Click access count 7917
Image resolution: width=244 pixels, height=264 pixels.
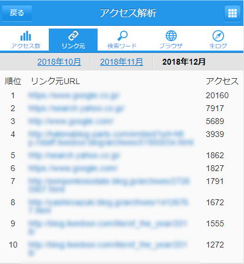215,108
